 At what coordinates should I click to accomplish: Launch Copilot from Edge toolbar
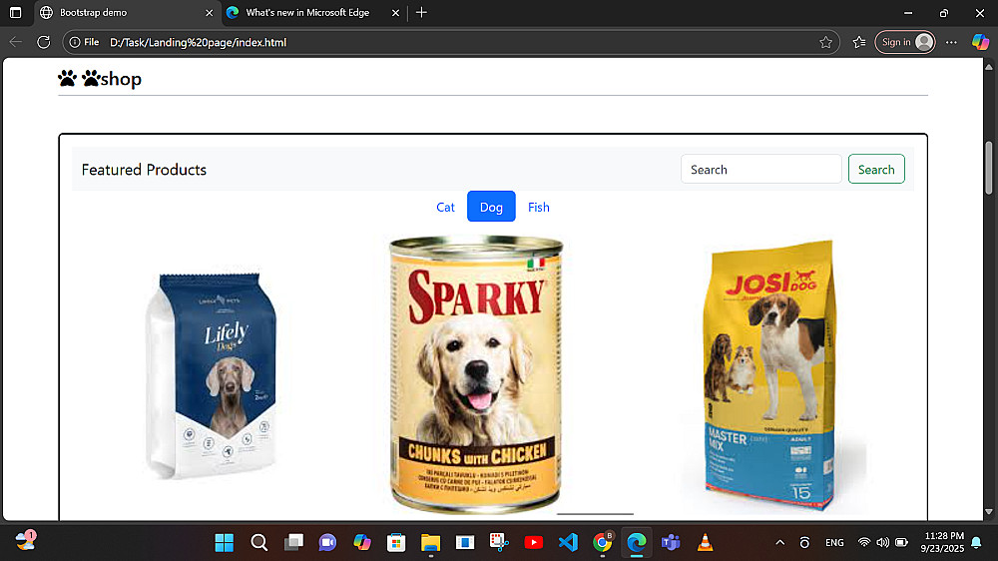[x=980, y=42]
